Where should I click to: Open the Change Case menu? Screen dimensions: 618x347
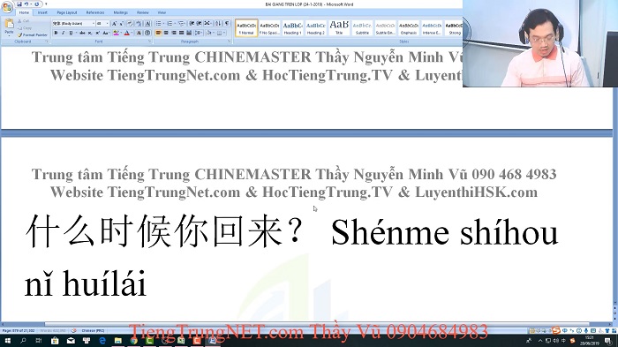tap(106, 33)
